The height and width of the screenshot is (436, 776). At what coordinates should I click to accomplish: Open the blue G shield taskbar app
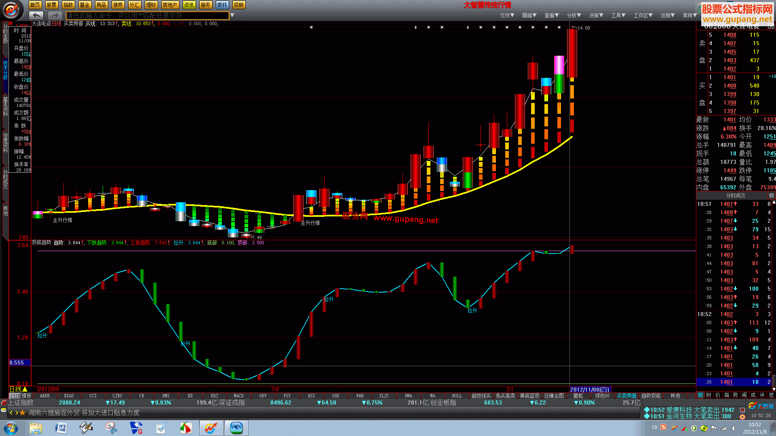136,428
